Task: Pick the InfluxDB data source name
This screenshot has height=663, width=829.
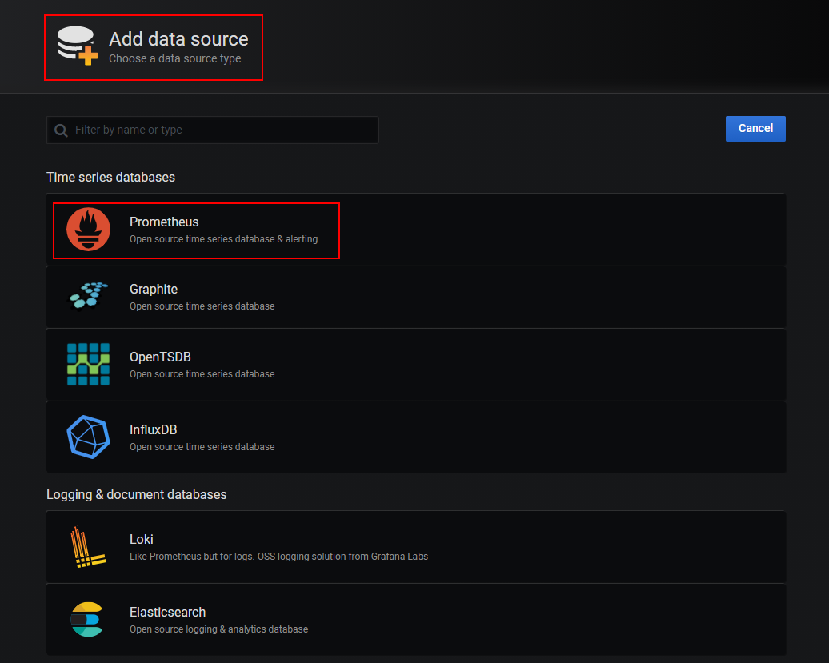Action: [154, 430]
